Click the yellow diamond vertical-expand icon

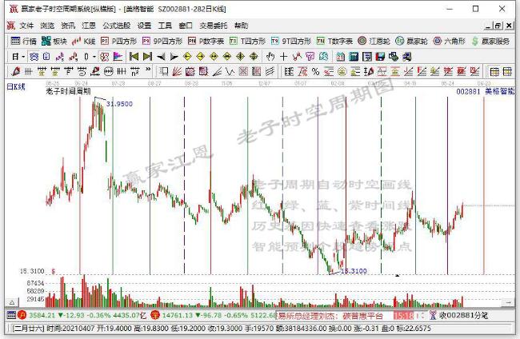point(241,57)
